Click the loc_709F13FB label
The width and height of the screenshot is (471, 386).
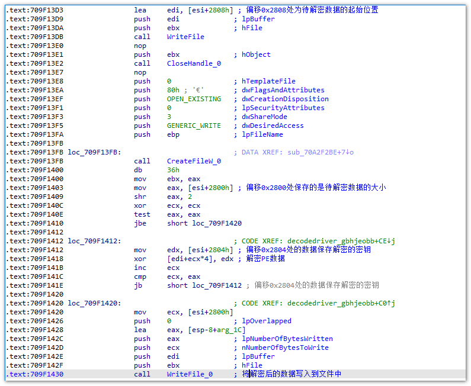[94, 152]
